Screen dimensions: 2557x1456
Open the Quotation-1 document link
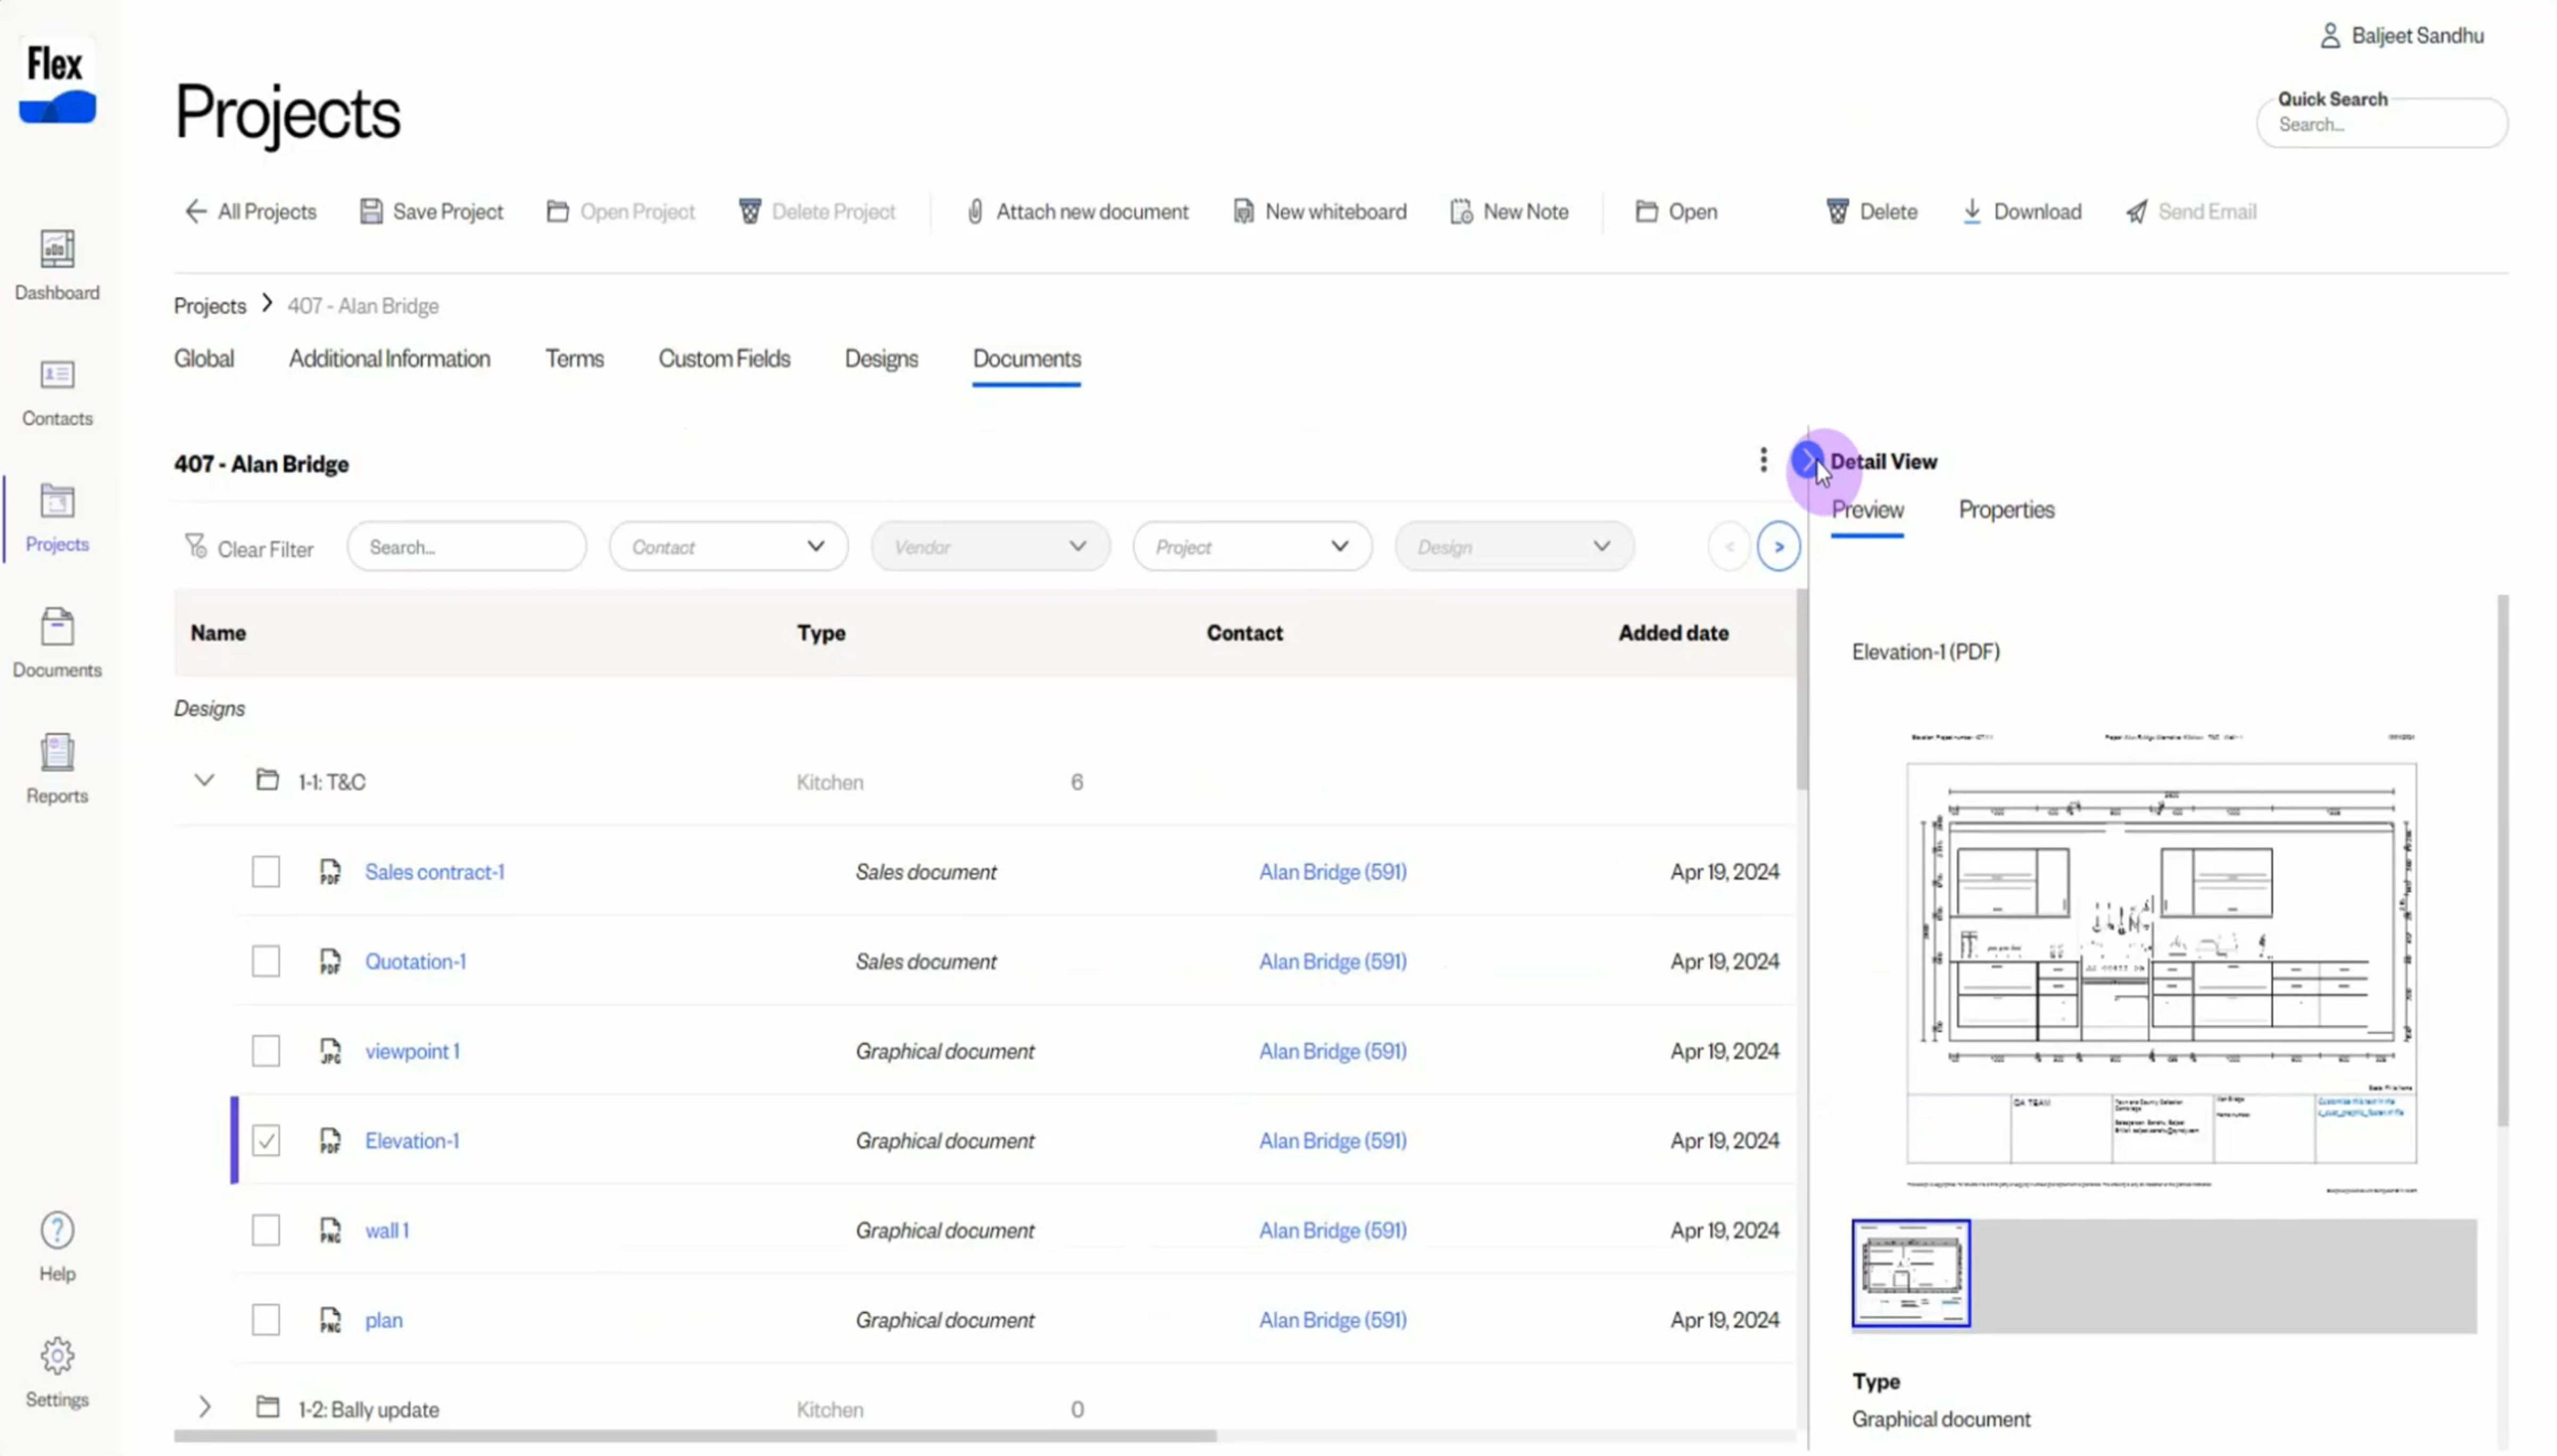point(415,962)
